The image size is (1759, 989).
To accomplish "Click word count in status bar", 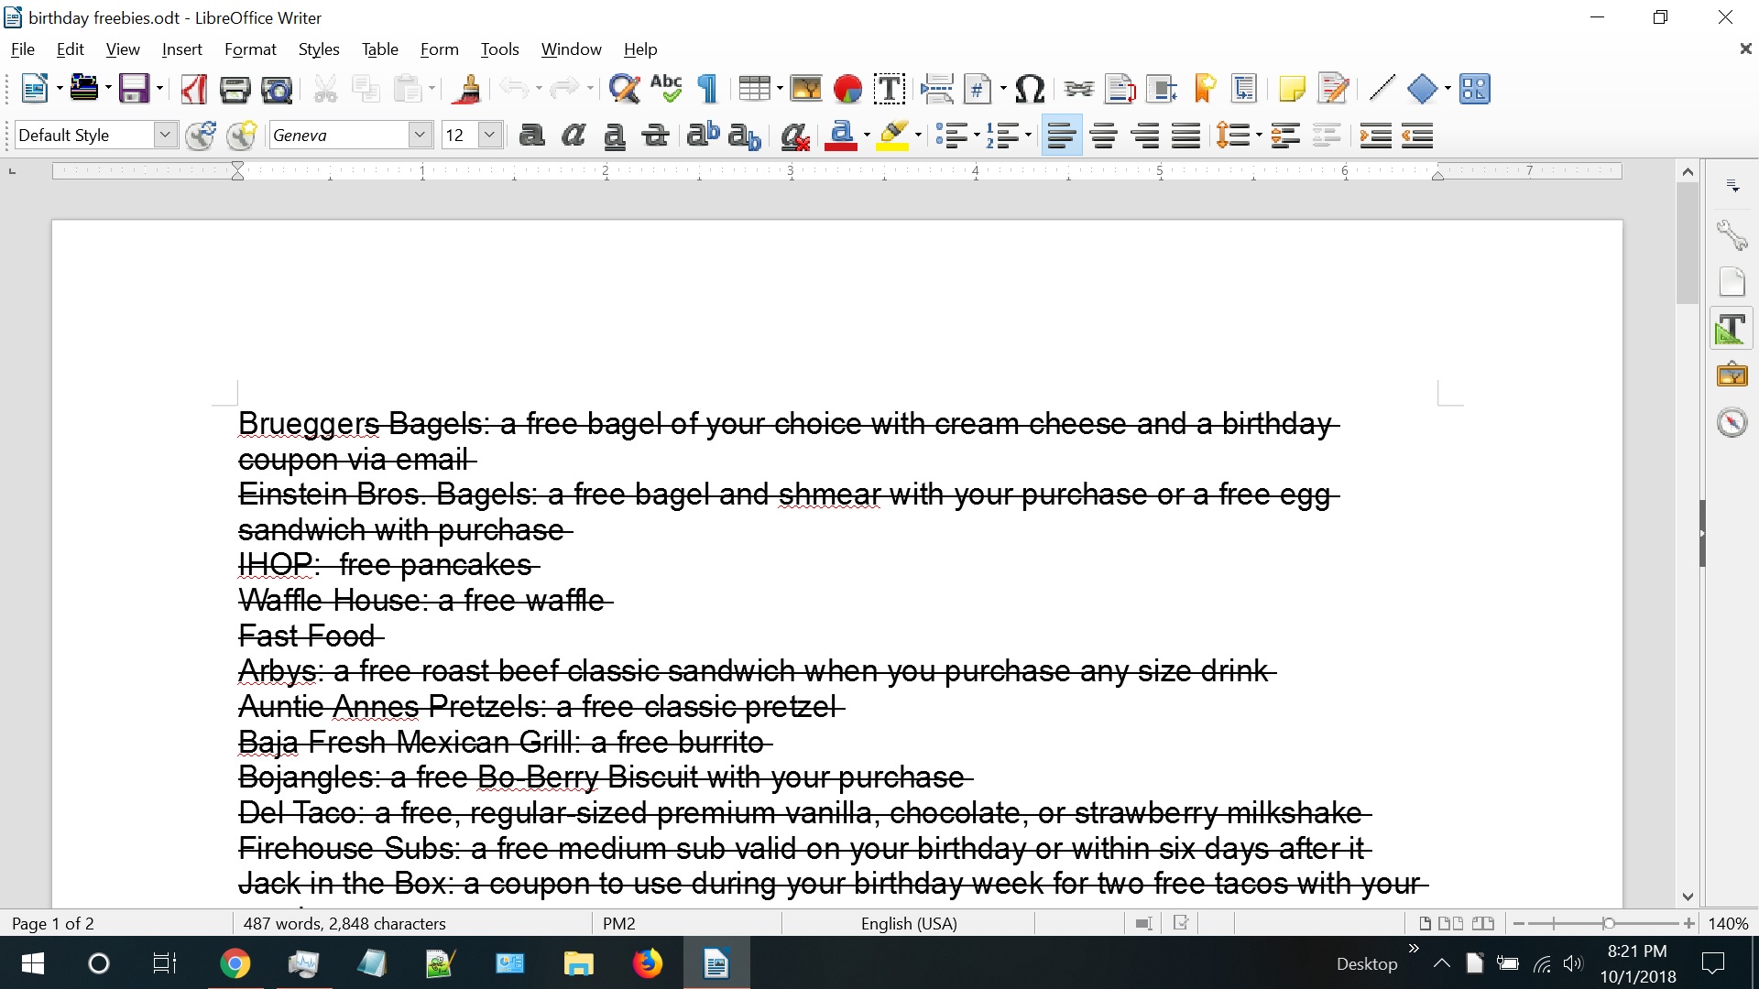I will [344, 923].
